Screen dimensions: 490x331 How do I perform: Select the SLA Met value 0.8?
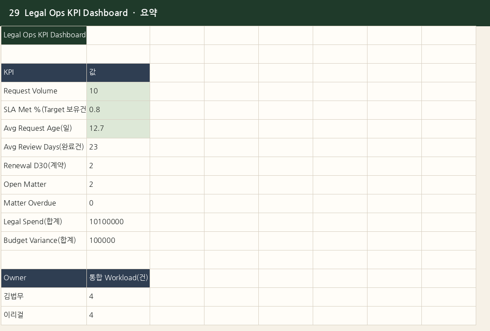(118, 110)
